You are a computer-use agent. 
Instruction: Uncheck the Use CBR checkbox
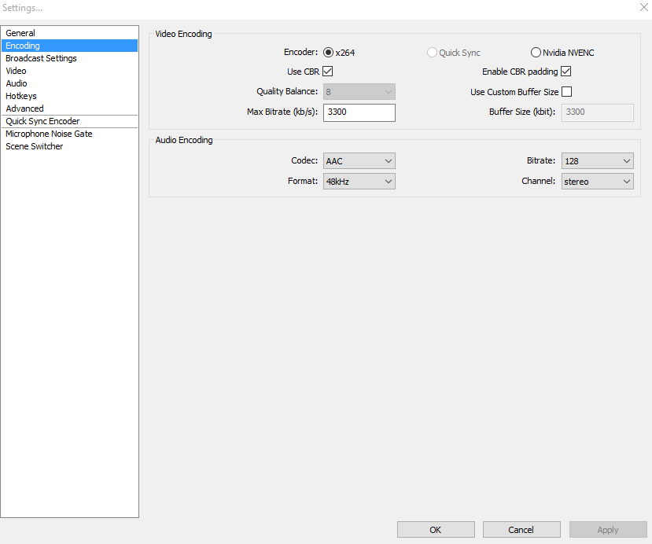(328, 72)
